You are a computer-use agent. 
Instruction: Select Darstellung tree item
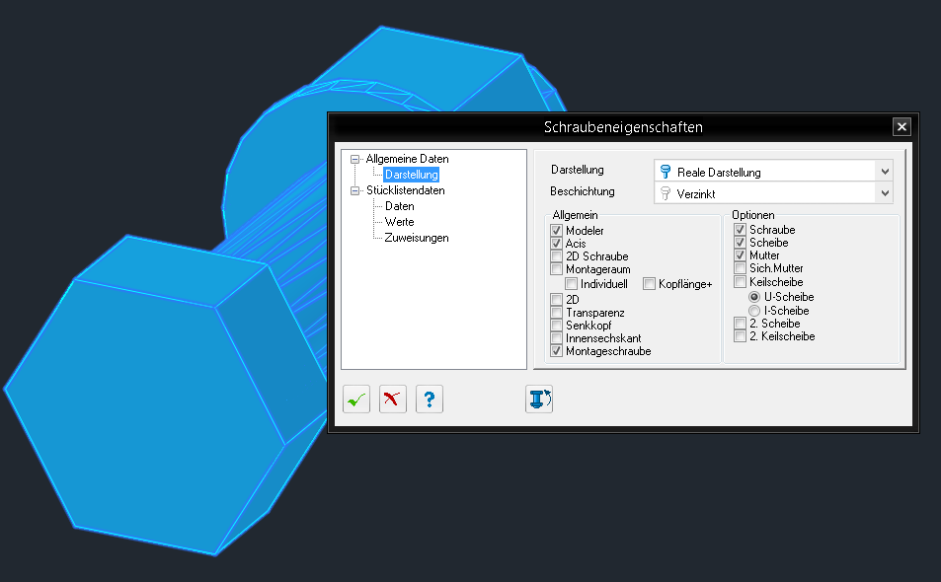411,175
